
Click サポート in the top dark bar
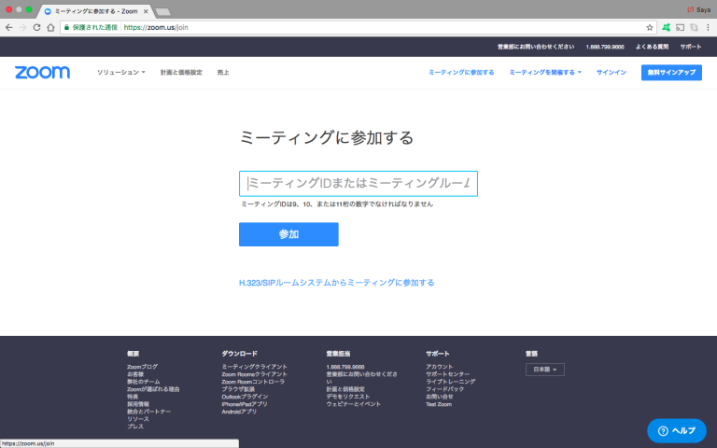(691, 47)
